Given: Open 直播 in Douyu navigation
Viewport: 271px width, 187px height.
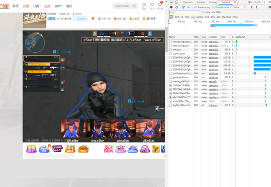Looking at the screenshot, I should click(x=26, y=6).
